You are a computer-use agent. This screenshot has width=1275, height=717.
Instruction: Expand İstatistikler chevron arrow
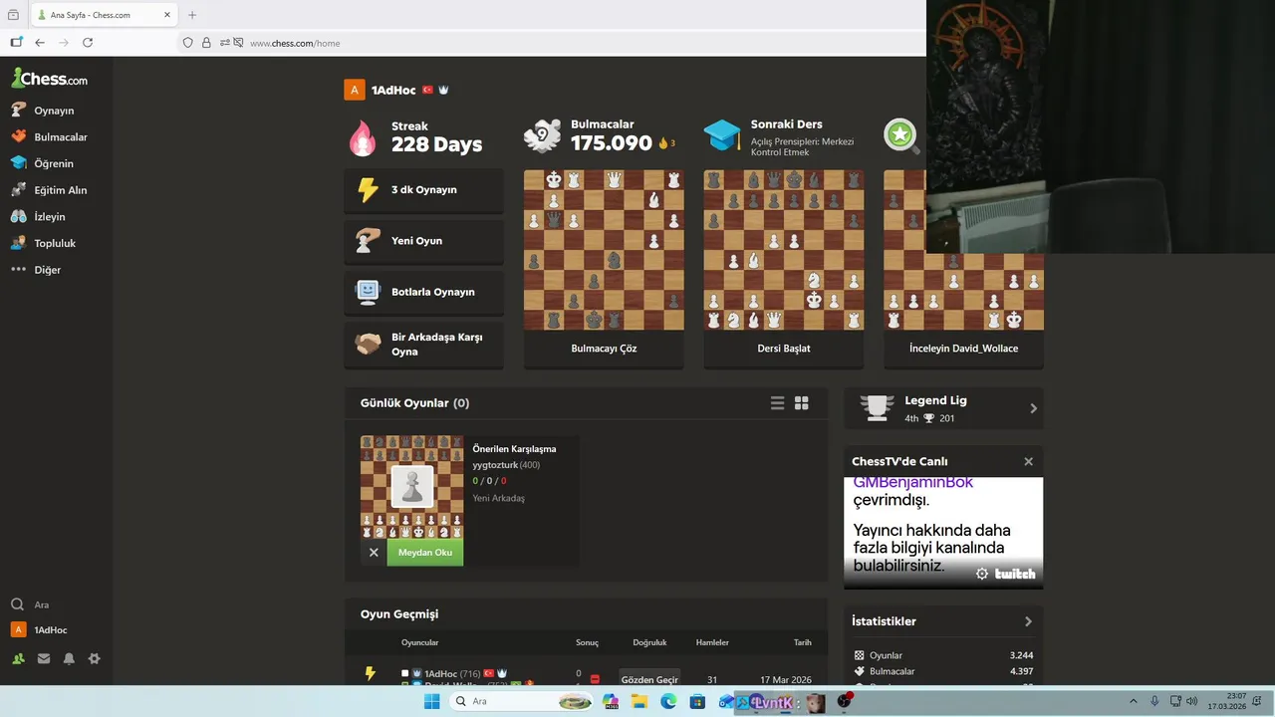(x=1028, y=621)
